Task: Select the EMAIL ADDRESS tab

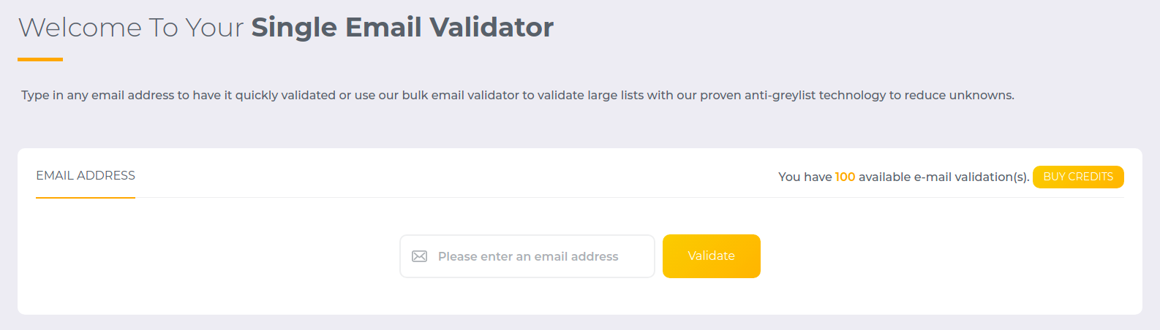Action: 86,176
